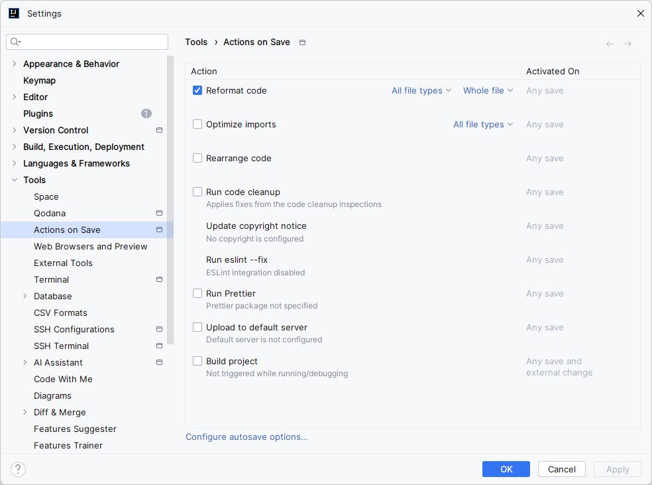Uncheck the Reformat code checkbox

197,90
